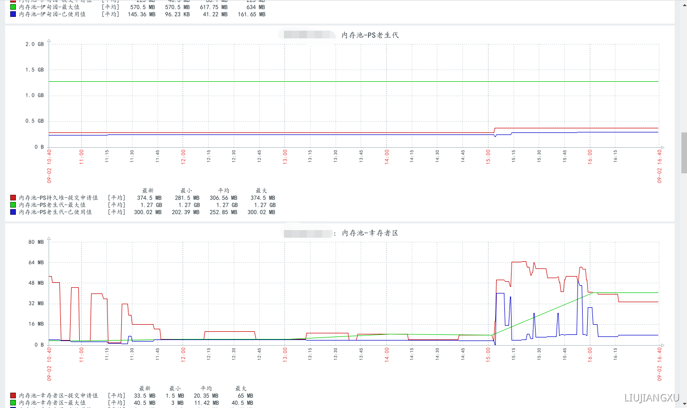Image resolution: width=687 pixels, height=408 pixels.
Task: Click the vertical scrollbar thumb on the right
Action: (x=683, y=153)
